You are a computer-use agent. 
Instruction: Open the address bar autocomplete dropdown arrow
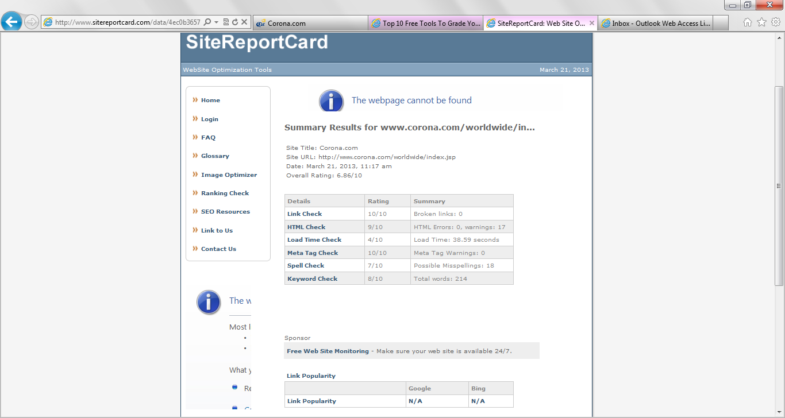click(216, 22)
